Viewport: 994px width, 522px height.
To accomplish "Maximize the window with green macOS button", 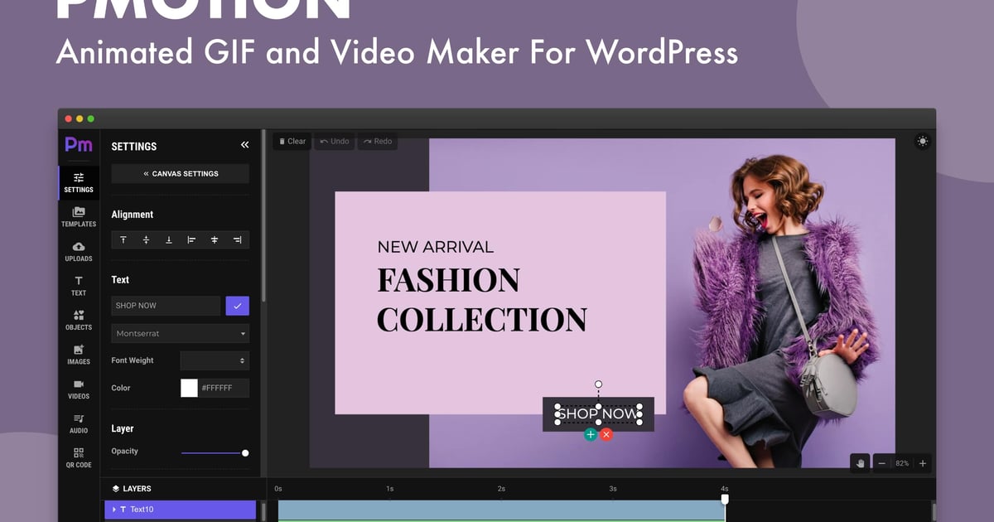I will [90, 118].
